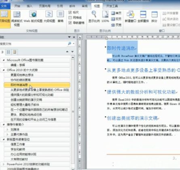Open the Insert tab (插入)

click(30, 6)
